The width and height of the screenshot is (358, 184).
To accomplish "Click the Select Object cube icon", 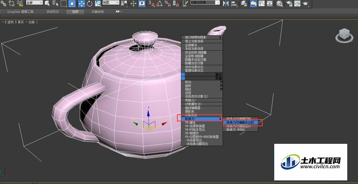I will (47, 3).
